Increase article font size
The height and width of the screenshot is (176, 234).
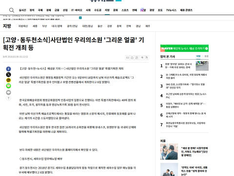coord(147,58)
